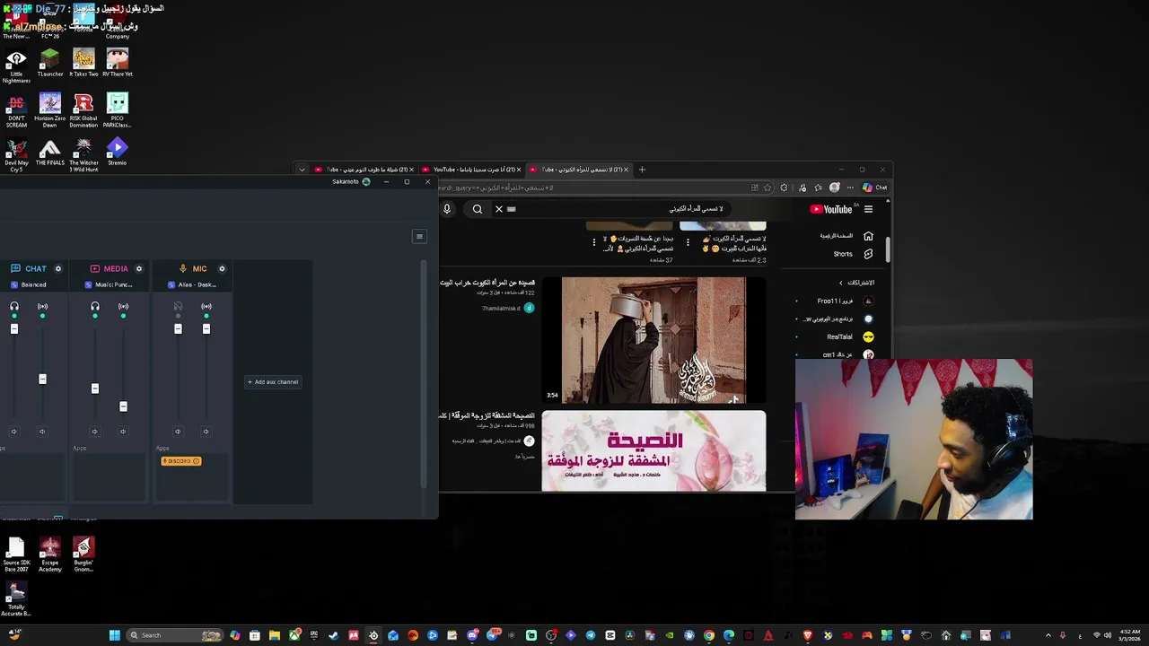Add page to browser favorites star
This screenshot has width=1149, height=646.
point(767,188)
